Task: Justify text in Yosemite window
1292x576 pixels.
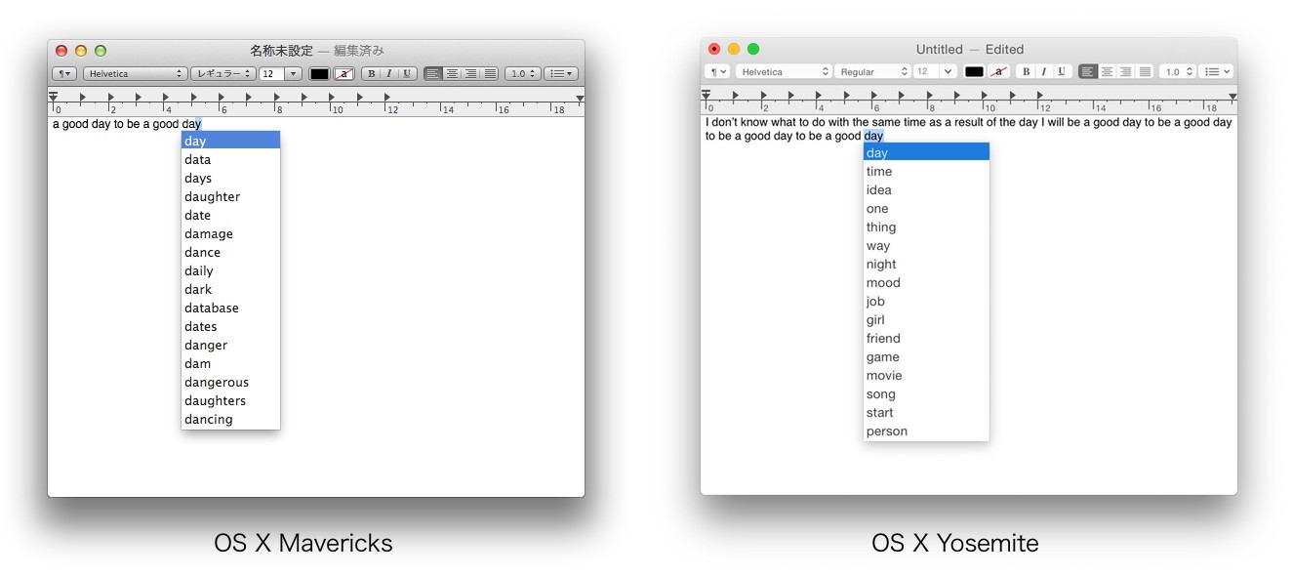Action: point(1145,72)
